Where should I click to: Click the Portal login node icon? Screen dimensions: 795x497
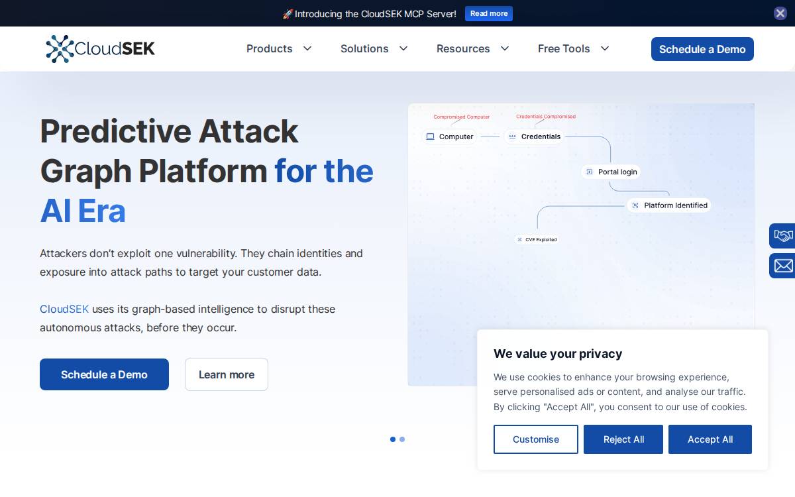590,172
